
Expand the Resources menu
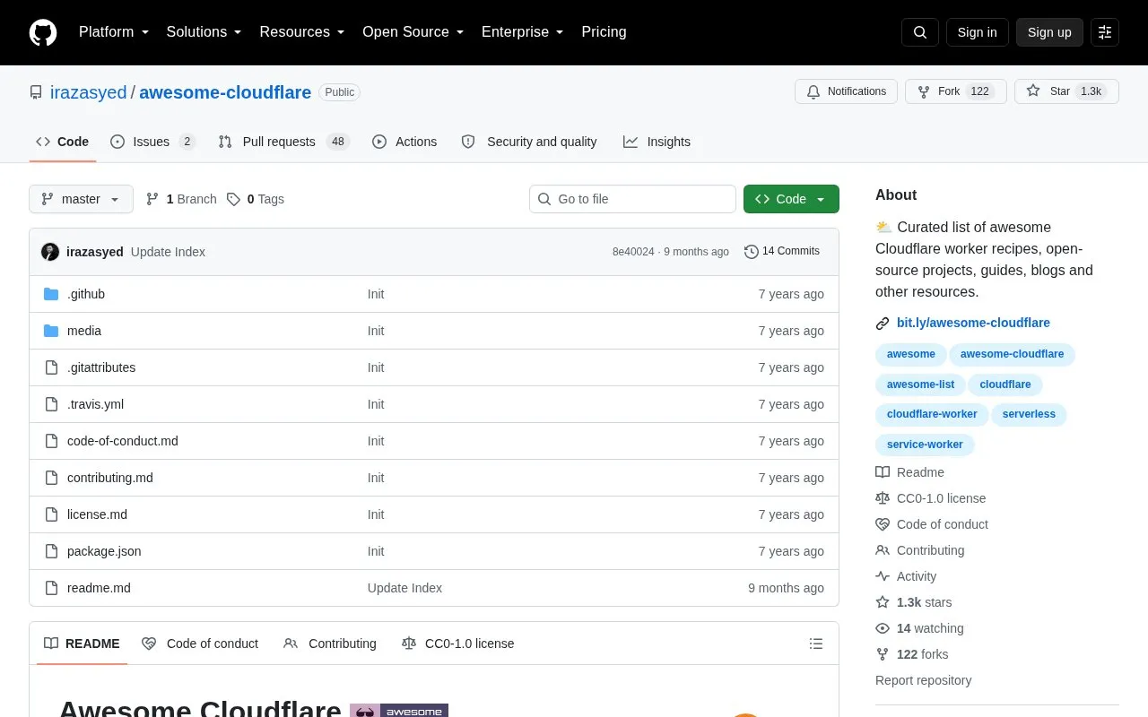click(x=302, y=32)
